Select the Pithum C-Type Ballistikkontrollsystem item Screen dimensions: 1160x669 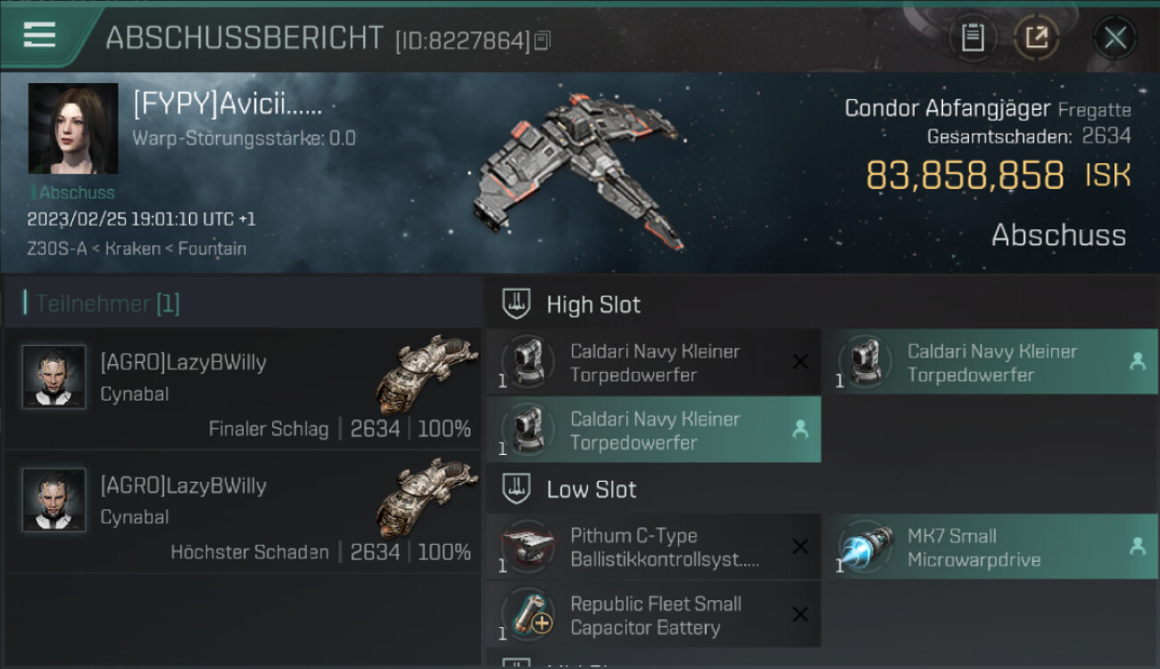(x=653, y=548)
